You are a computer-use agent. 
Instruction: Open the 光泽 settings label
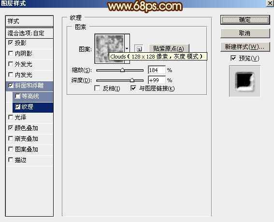20,118
